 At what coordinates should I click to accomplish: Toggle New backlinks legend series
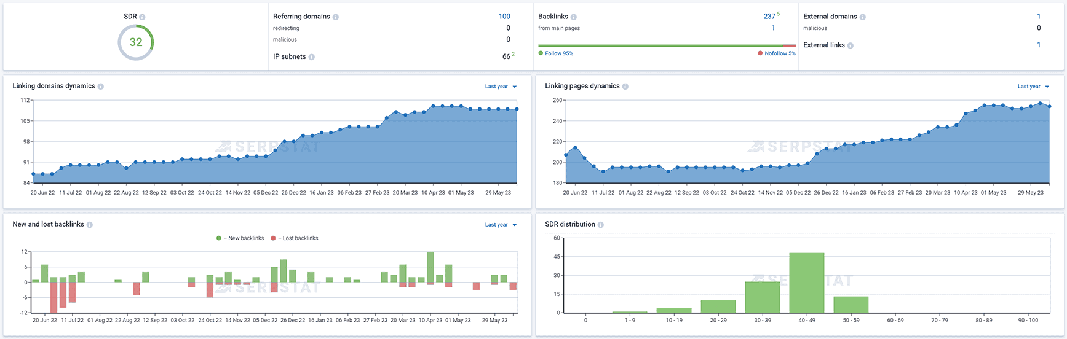pos(240,238)
